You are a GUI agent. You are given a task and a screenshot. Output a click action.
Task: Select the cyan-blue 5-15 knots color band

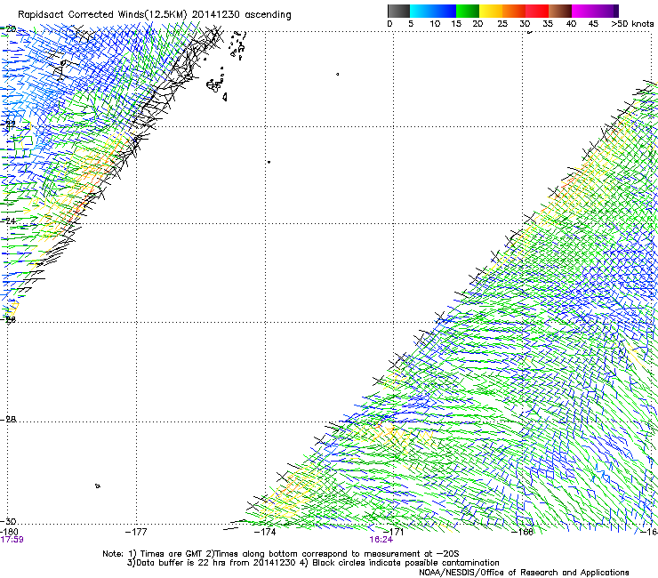pos(433,11)
